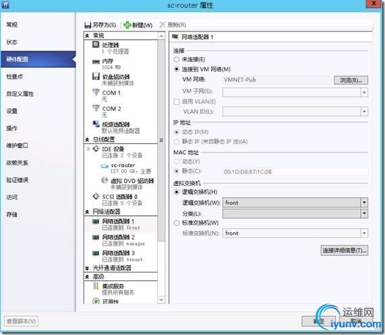The height and width of the screenshot is (335, 385).
Task: Select the COM 2 port icon
Action: click(x=96, y=108)
